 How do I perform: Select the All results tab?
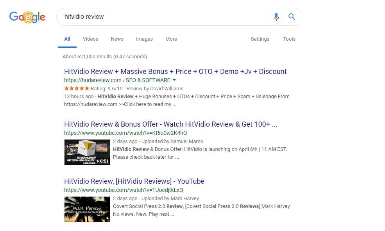click(67, 39)
